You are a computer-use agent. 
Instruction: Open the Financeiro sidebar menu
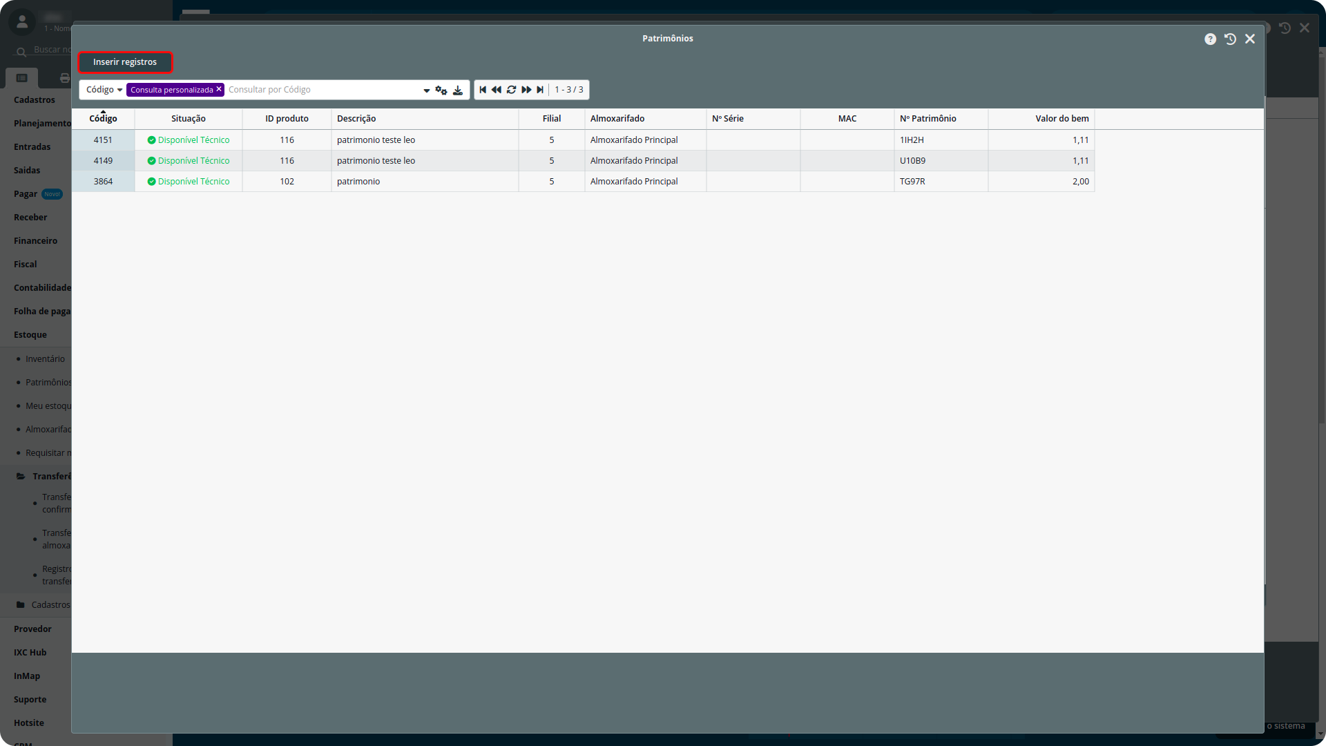36,241
